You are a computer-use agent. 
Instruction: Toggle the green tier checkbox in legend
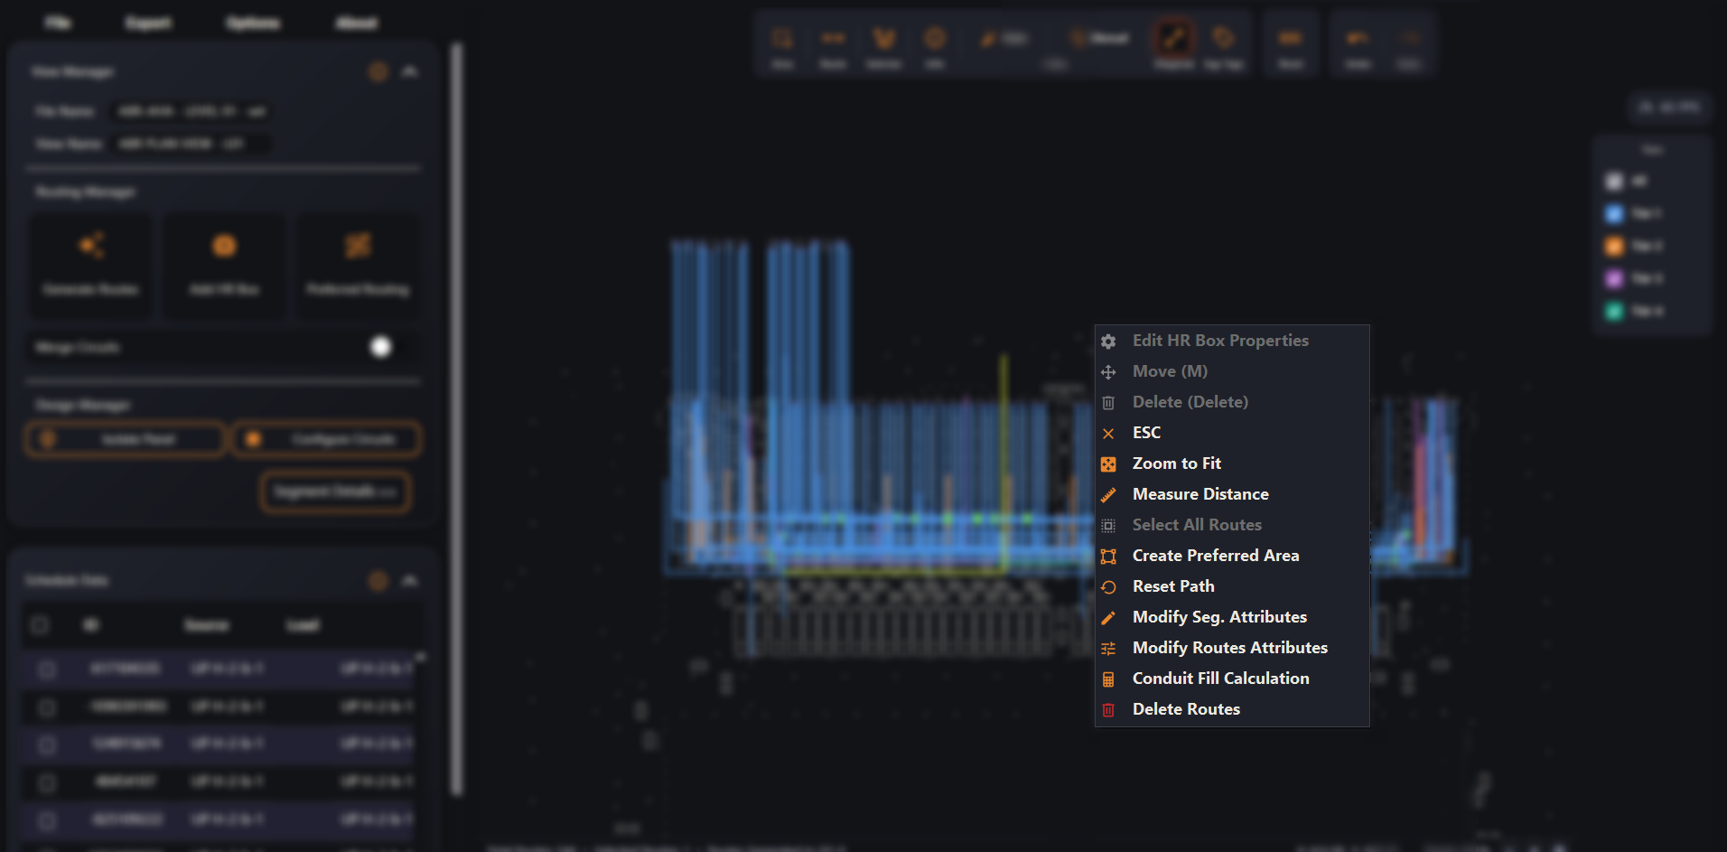pos(1614,311)
